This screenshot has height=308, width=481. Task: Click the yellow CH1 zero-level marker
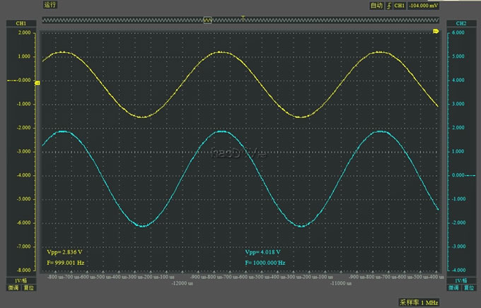coord(37,83)
